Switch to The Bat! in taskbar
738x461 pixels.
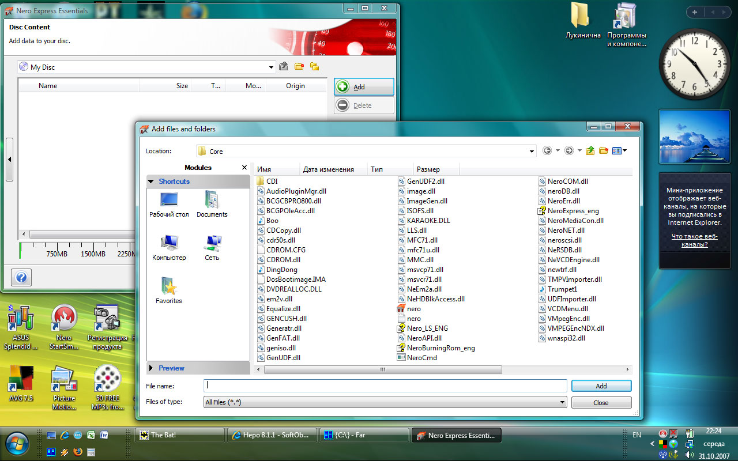tap(179, 436)
